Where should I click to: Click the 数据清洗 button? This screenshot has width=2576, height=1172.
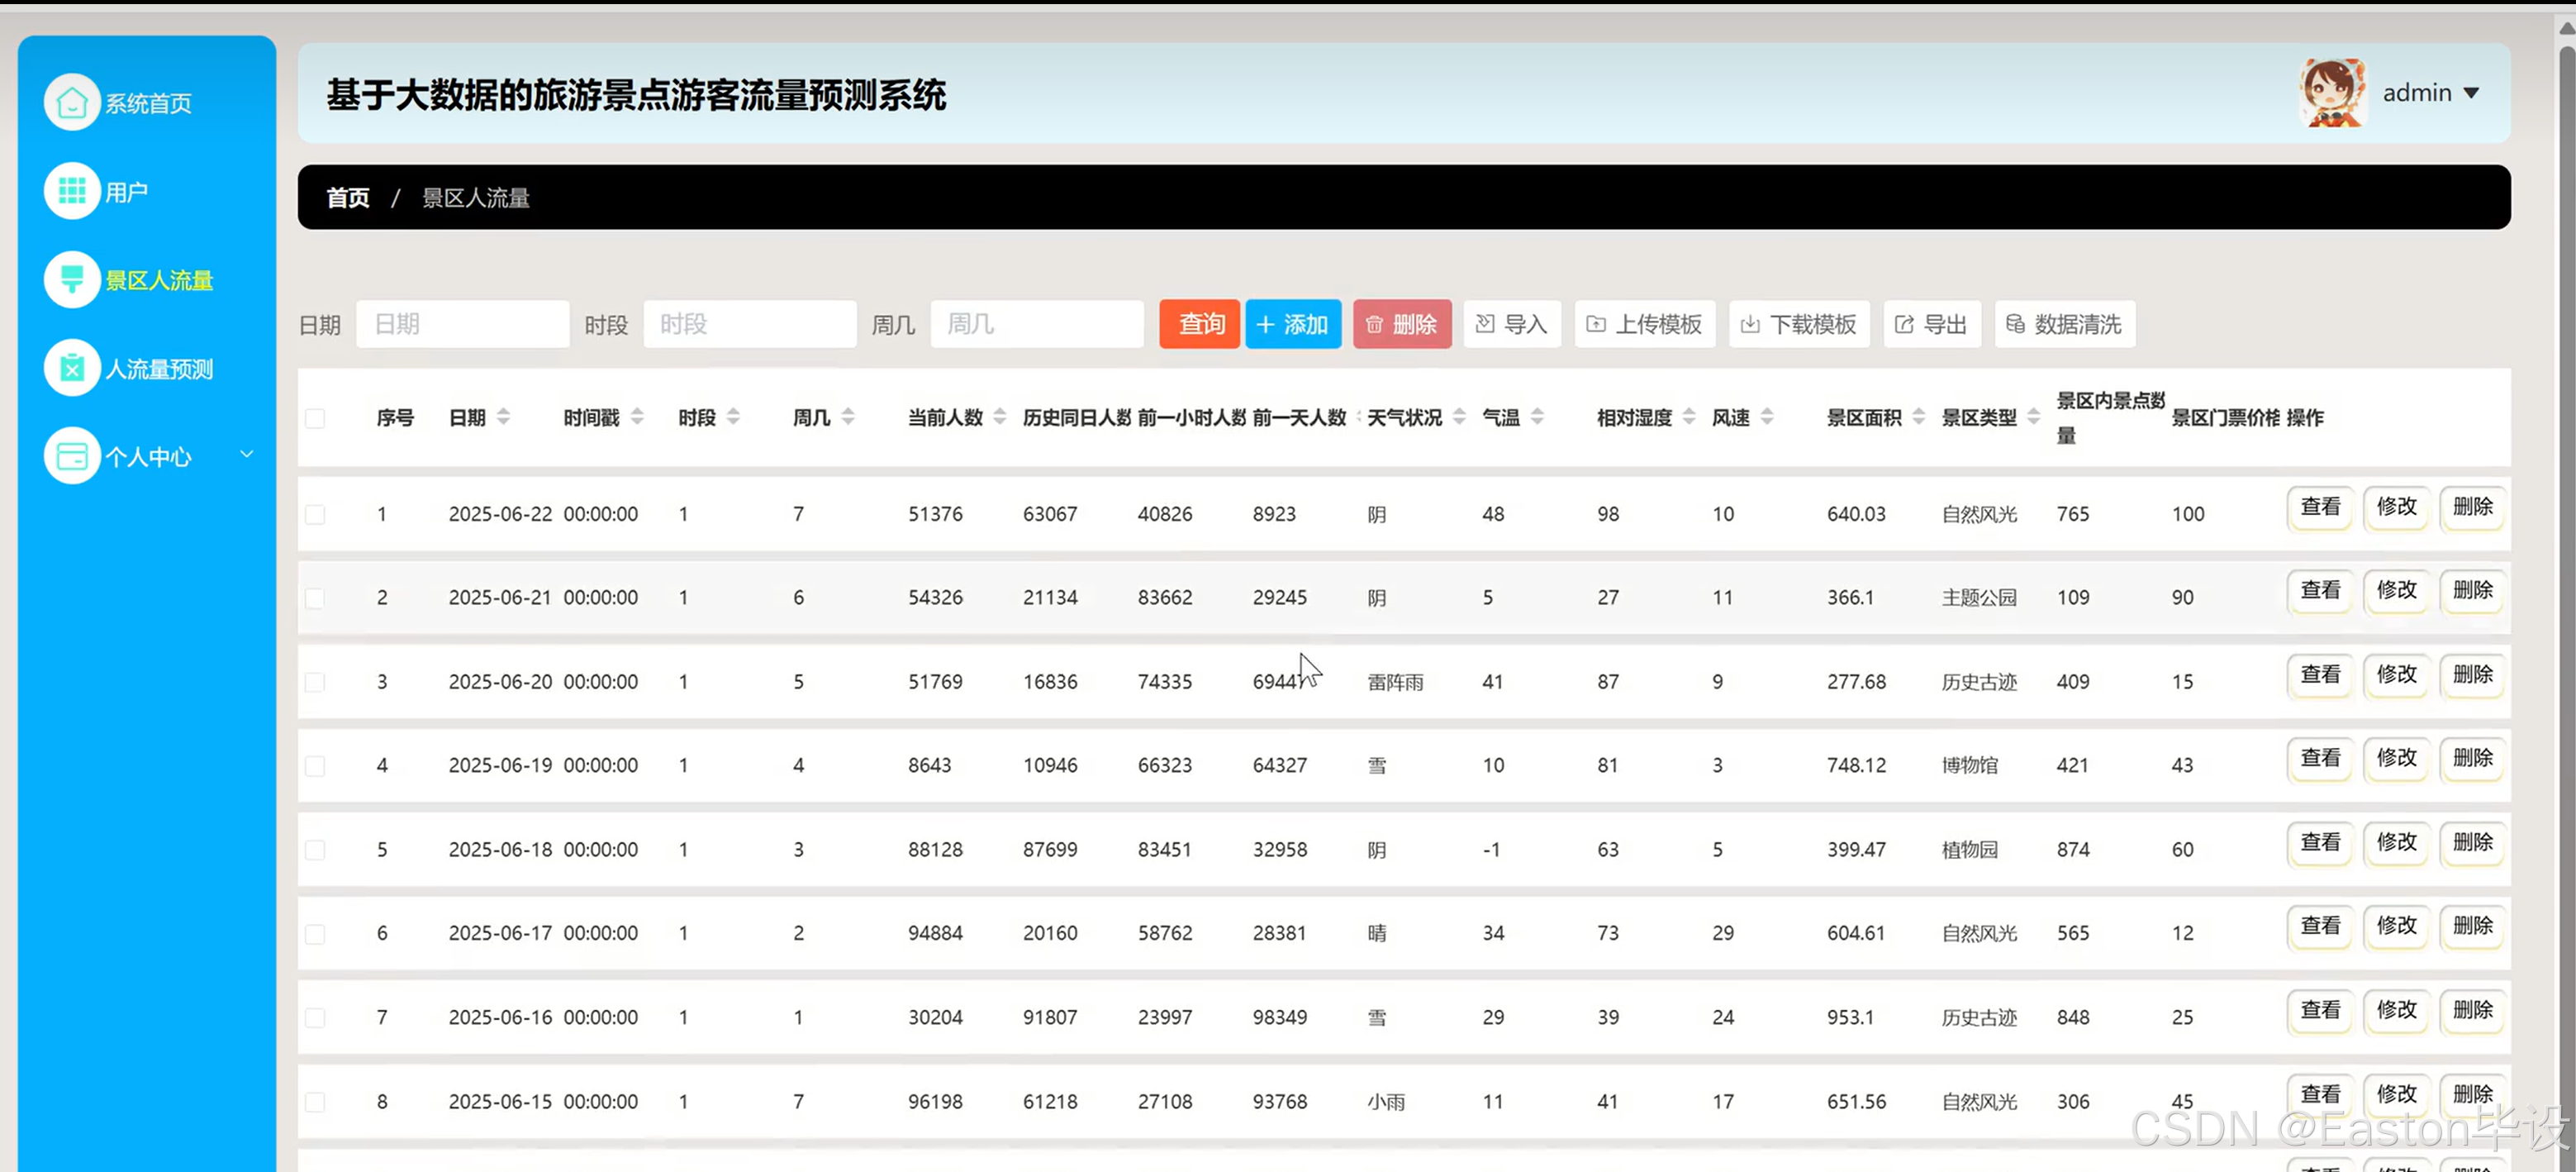tap(2065, 324)
